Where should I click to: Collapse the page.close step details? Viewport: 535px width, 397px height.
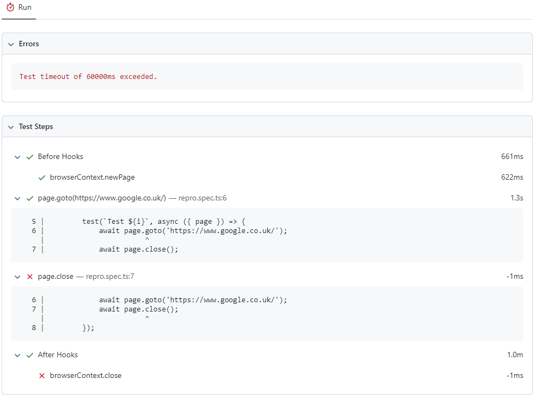[17, 276]
